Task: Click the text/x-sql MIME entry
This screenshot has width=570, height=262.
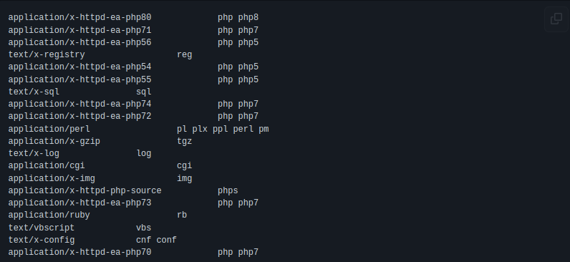Action: click(x=34, y=92)
